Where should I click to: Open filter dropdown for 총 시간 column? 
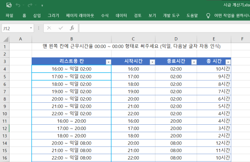(x=228, y=62)
